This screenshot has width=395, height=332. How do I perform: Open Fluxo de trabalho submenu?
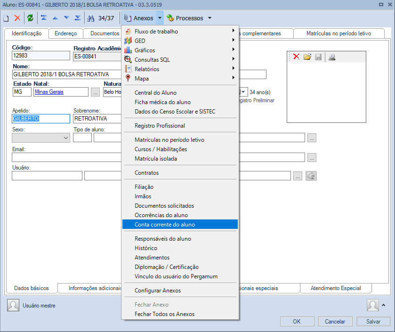pyautogui.click(x=180, y=32)
